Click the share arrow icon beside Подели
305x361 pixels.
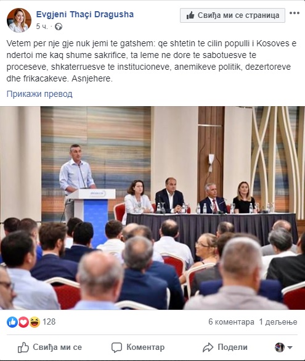[x=208, y=347]
